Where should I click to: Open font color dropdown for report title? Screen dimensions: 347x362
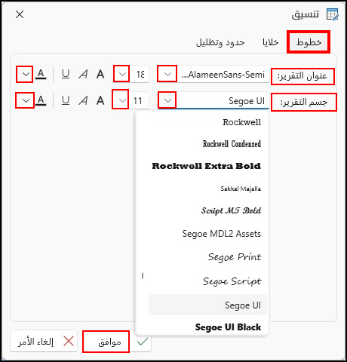coord(25,74)
